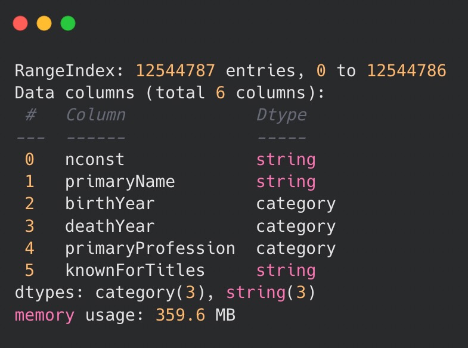The width and height of the screenshot is (468, 348).
Task: Click the category dtype of birthYear
Action: [x=296, y=204]
